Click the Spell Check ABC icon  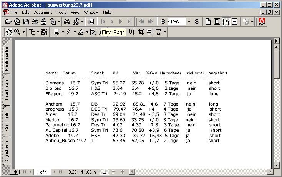(x=93, y=32)
